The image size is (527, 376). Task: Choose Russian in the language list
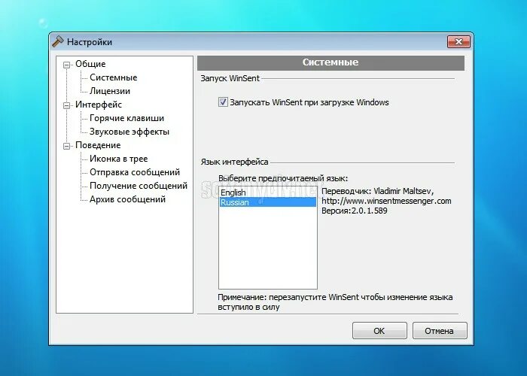tap(267, 202)
